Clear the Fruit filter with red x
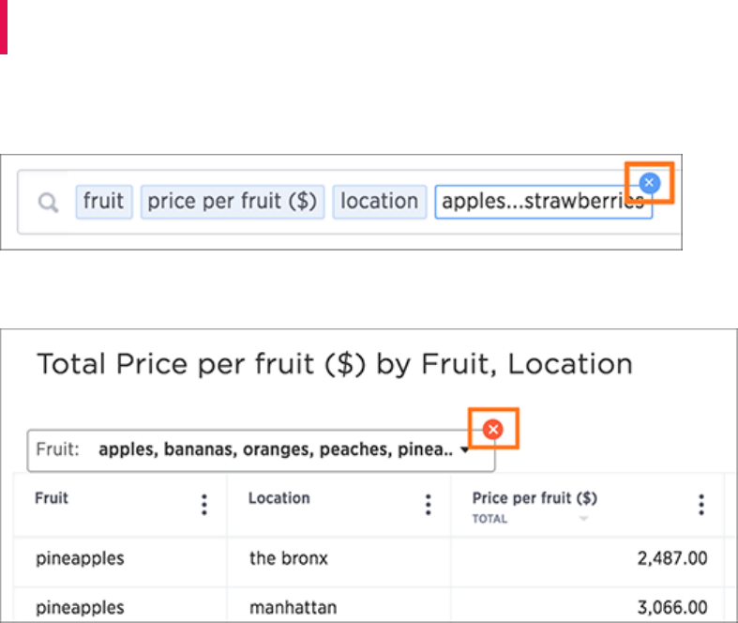The width and height of the screenshot is (738, 623). (493, 429)
